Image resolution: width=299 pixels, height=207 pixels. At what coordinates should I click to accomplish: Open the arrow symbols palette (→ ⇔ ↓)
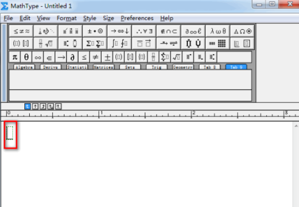pyautogui.click(x=119, y=31)
